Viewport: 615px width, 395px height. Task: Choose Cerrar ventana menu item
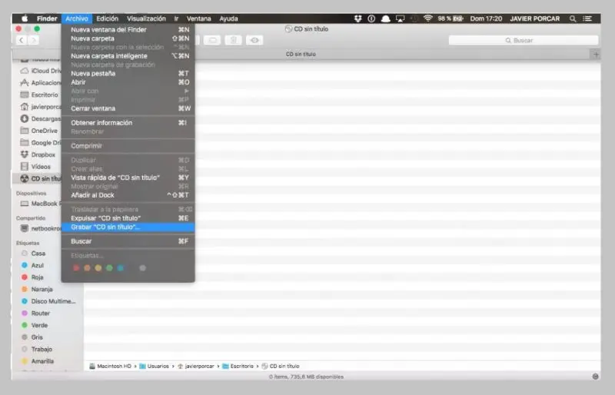[128, 108]
